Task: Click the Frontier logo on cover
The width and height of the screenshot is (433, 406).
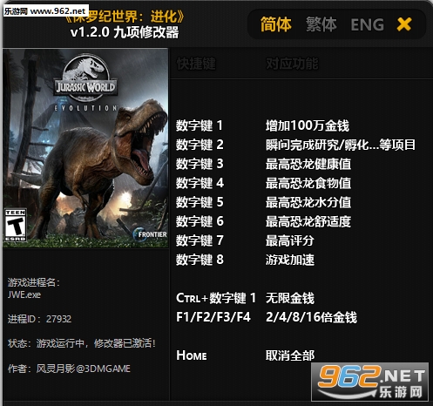Action: tap(150, 233)
